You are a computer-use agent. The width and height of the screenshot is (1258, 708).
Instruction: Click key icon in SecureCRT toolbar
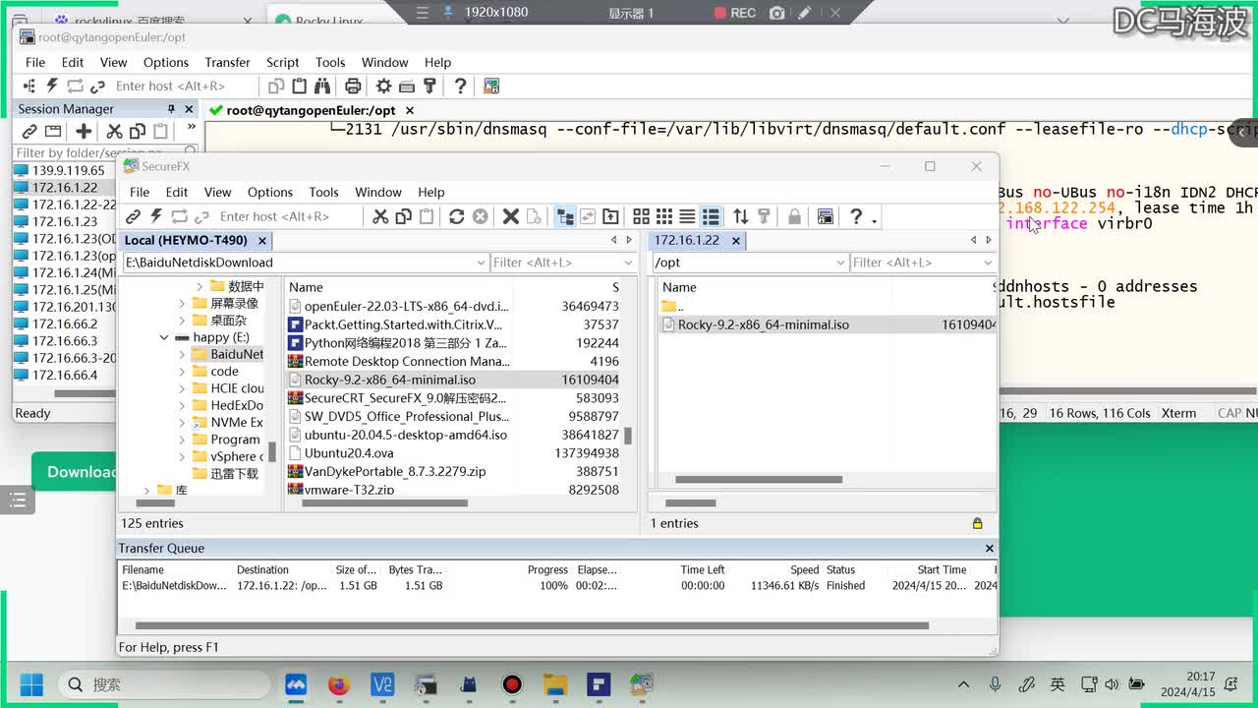(429, 87)
